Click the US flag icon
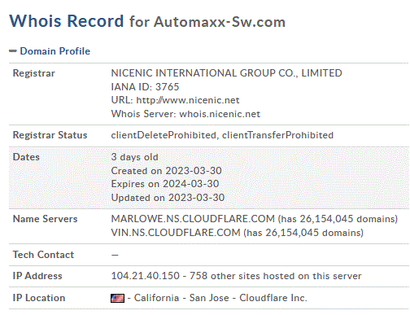The width and height of the screenshot is (410, 315). 118,298
